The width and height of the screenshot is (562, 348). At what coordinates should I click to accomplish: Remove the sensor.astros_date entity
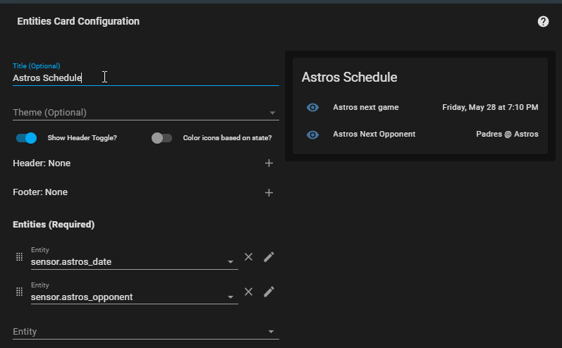point(248,256)
